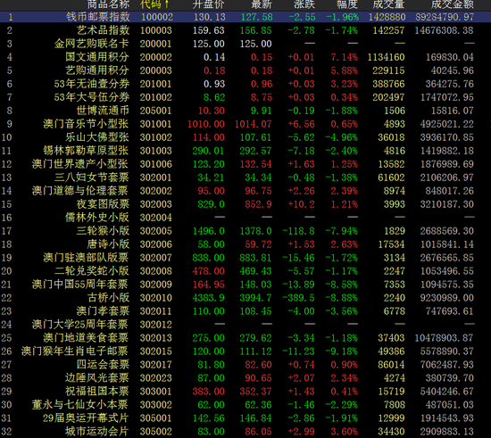This screenshot has height=438, width=491.
Task: Pick 三轮猴小版 in the table
Action: tap(103, 231)
